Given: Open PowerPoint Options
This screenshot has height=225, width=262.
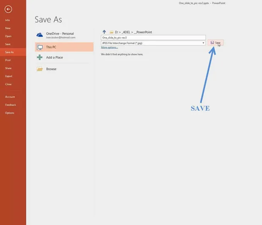Looking at the screenshot, I should (10, 113).
